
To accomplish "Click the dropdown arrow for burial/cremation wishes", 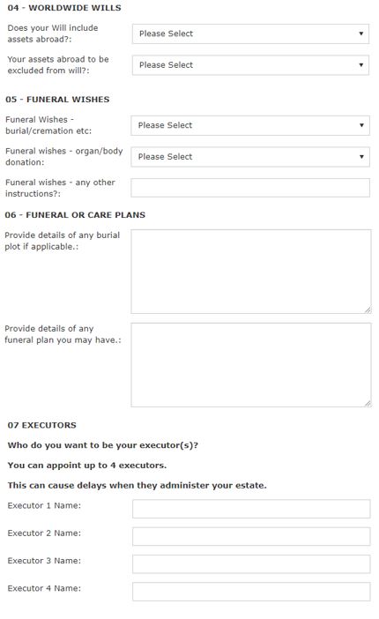I will [361, 125].
